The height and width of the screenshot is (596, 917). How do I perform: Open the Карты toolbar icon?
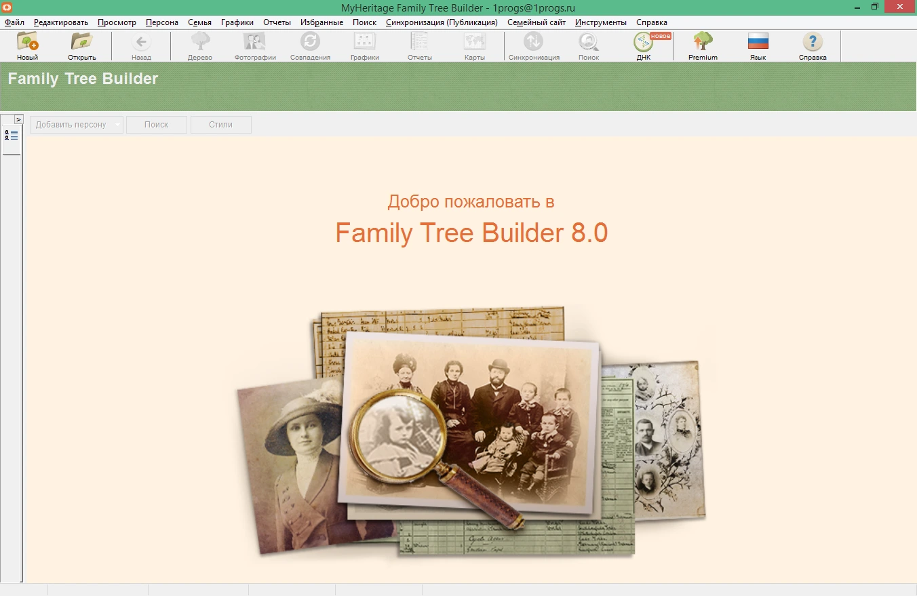[x=474, y=45]
